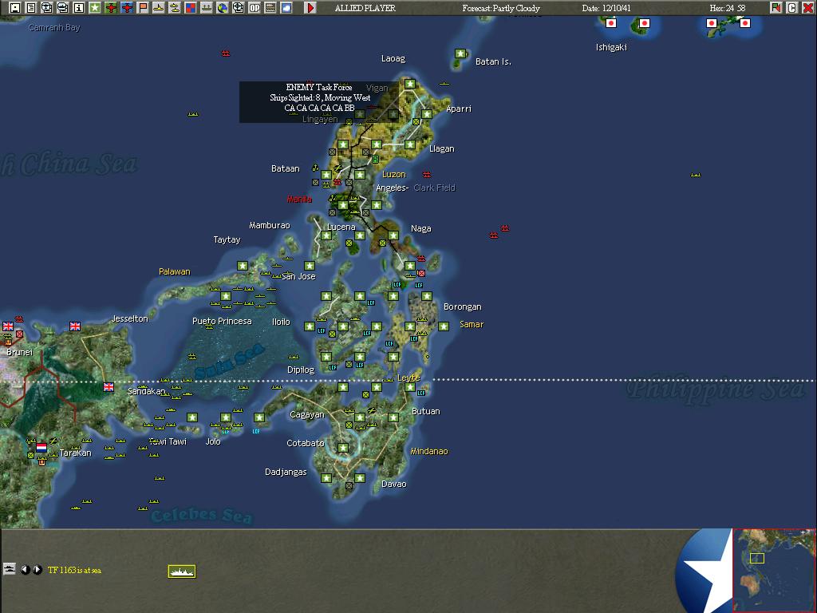
Task: Click the striped list toolbar icon
Action: (270, 8)
